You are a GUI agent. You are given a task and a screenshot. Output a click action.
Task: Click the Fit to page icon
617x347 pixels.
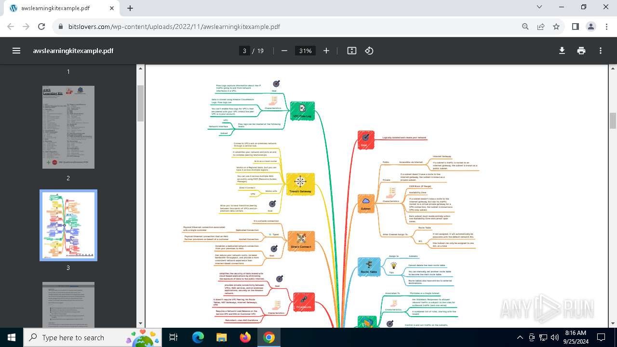[x=352, y=51]
